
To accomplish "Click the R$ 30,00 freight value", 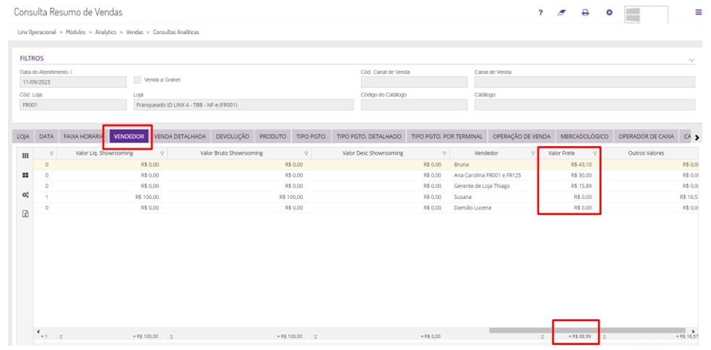I will (x=582, y=175).
